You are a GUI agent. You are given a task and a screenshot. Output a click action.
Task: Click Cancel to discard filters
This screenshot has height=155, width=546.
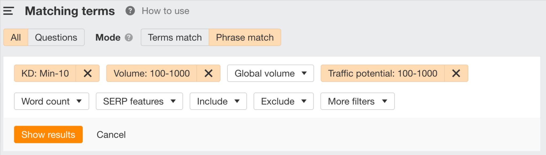111,134
